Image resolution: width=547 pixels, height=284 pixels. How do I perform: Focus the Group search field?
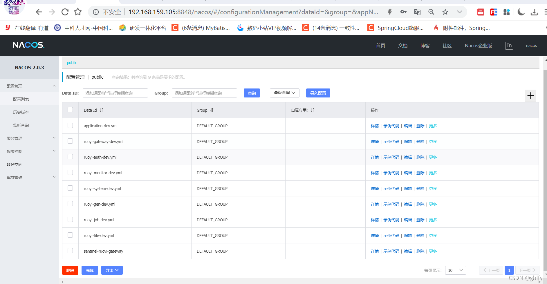tap(204, 93)
